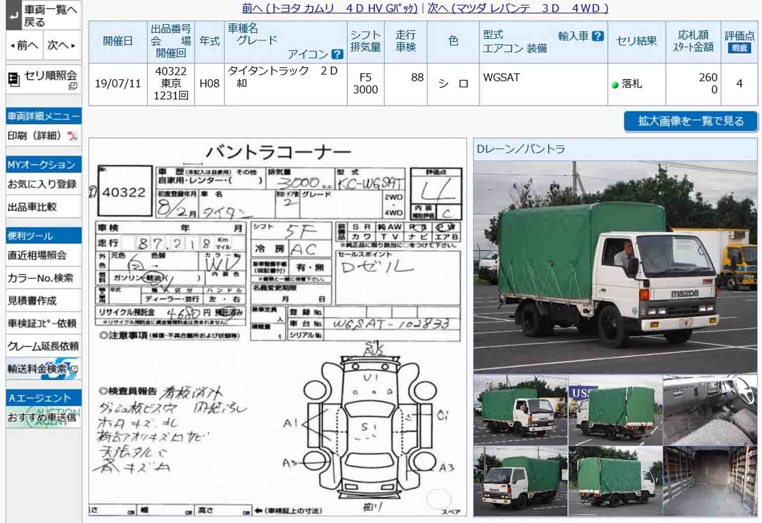
Task: Select お気に入り登録 menu item
Action: pos(42,184)
